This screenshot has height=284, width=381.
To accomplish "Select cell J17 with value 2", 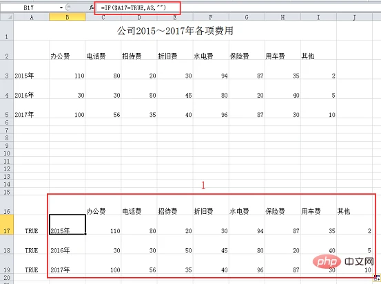I will pos(354,225).
